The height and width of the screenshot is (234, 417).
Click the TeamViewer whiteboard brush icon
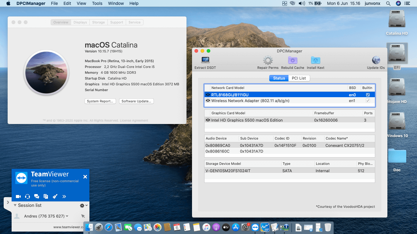tap(55, 197)
